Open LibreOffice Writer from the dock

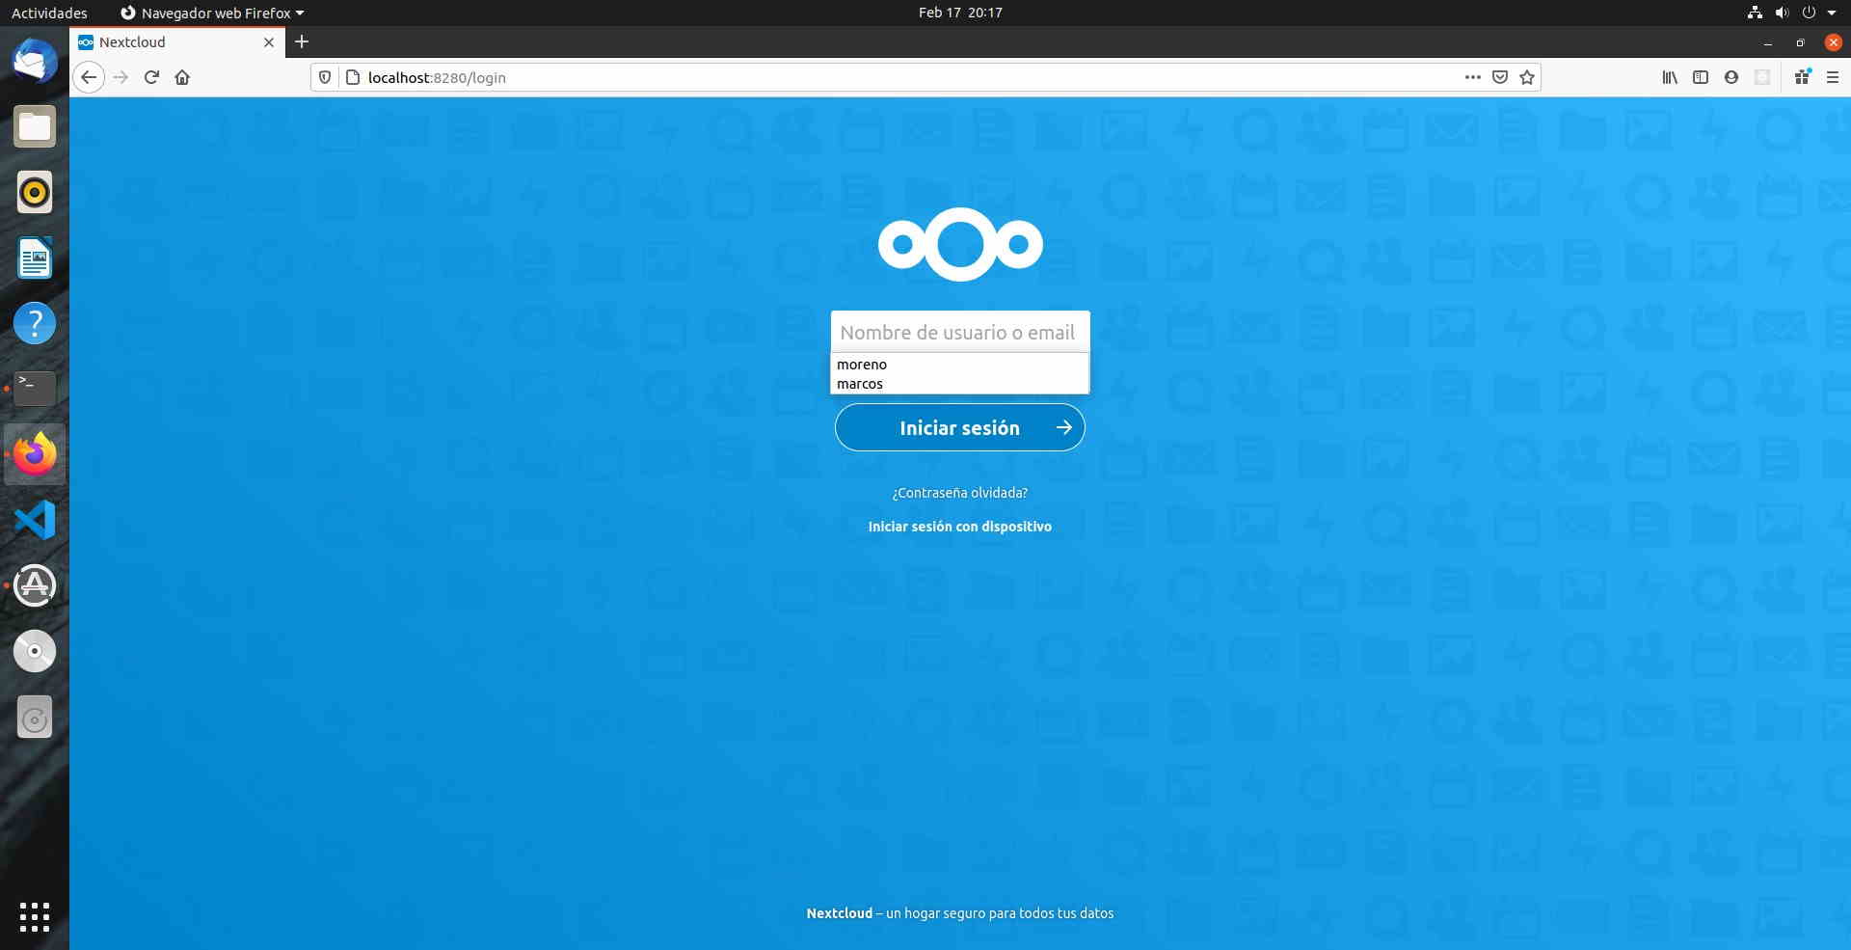[x=35, y=258]
